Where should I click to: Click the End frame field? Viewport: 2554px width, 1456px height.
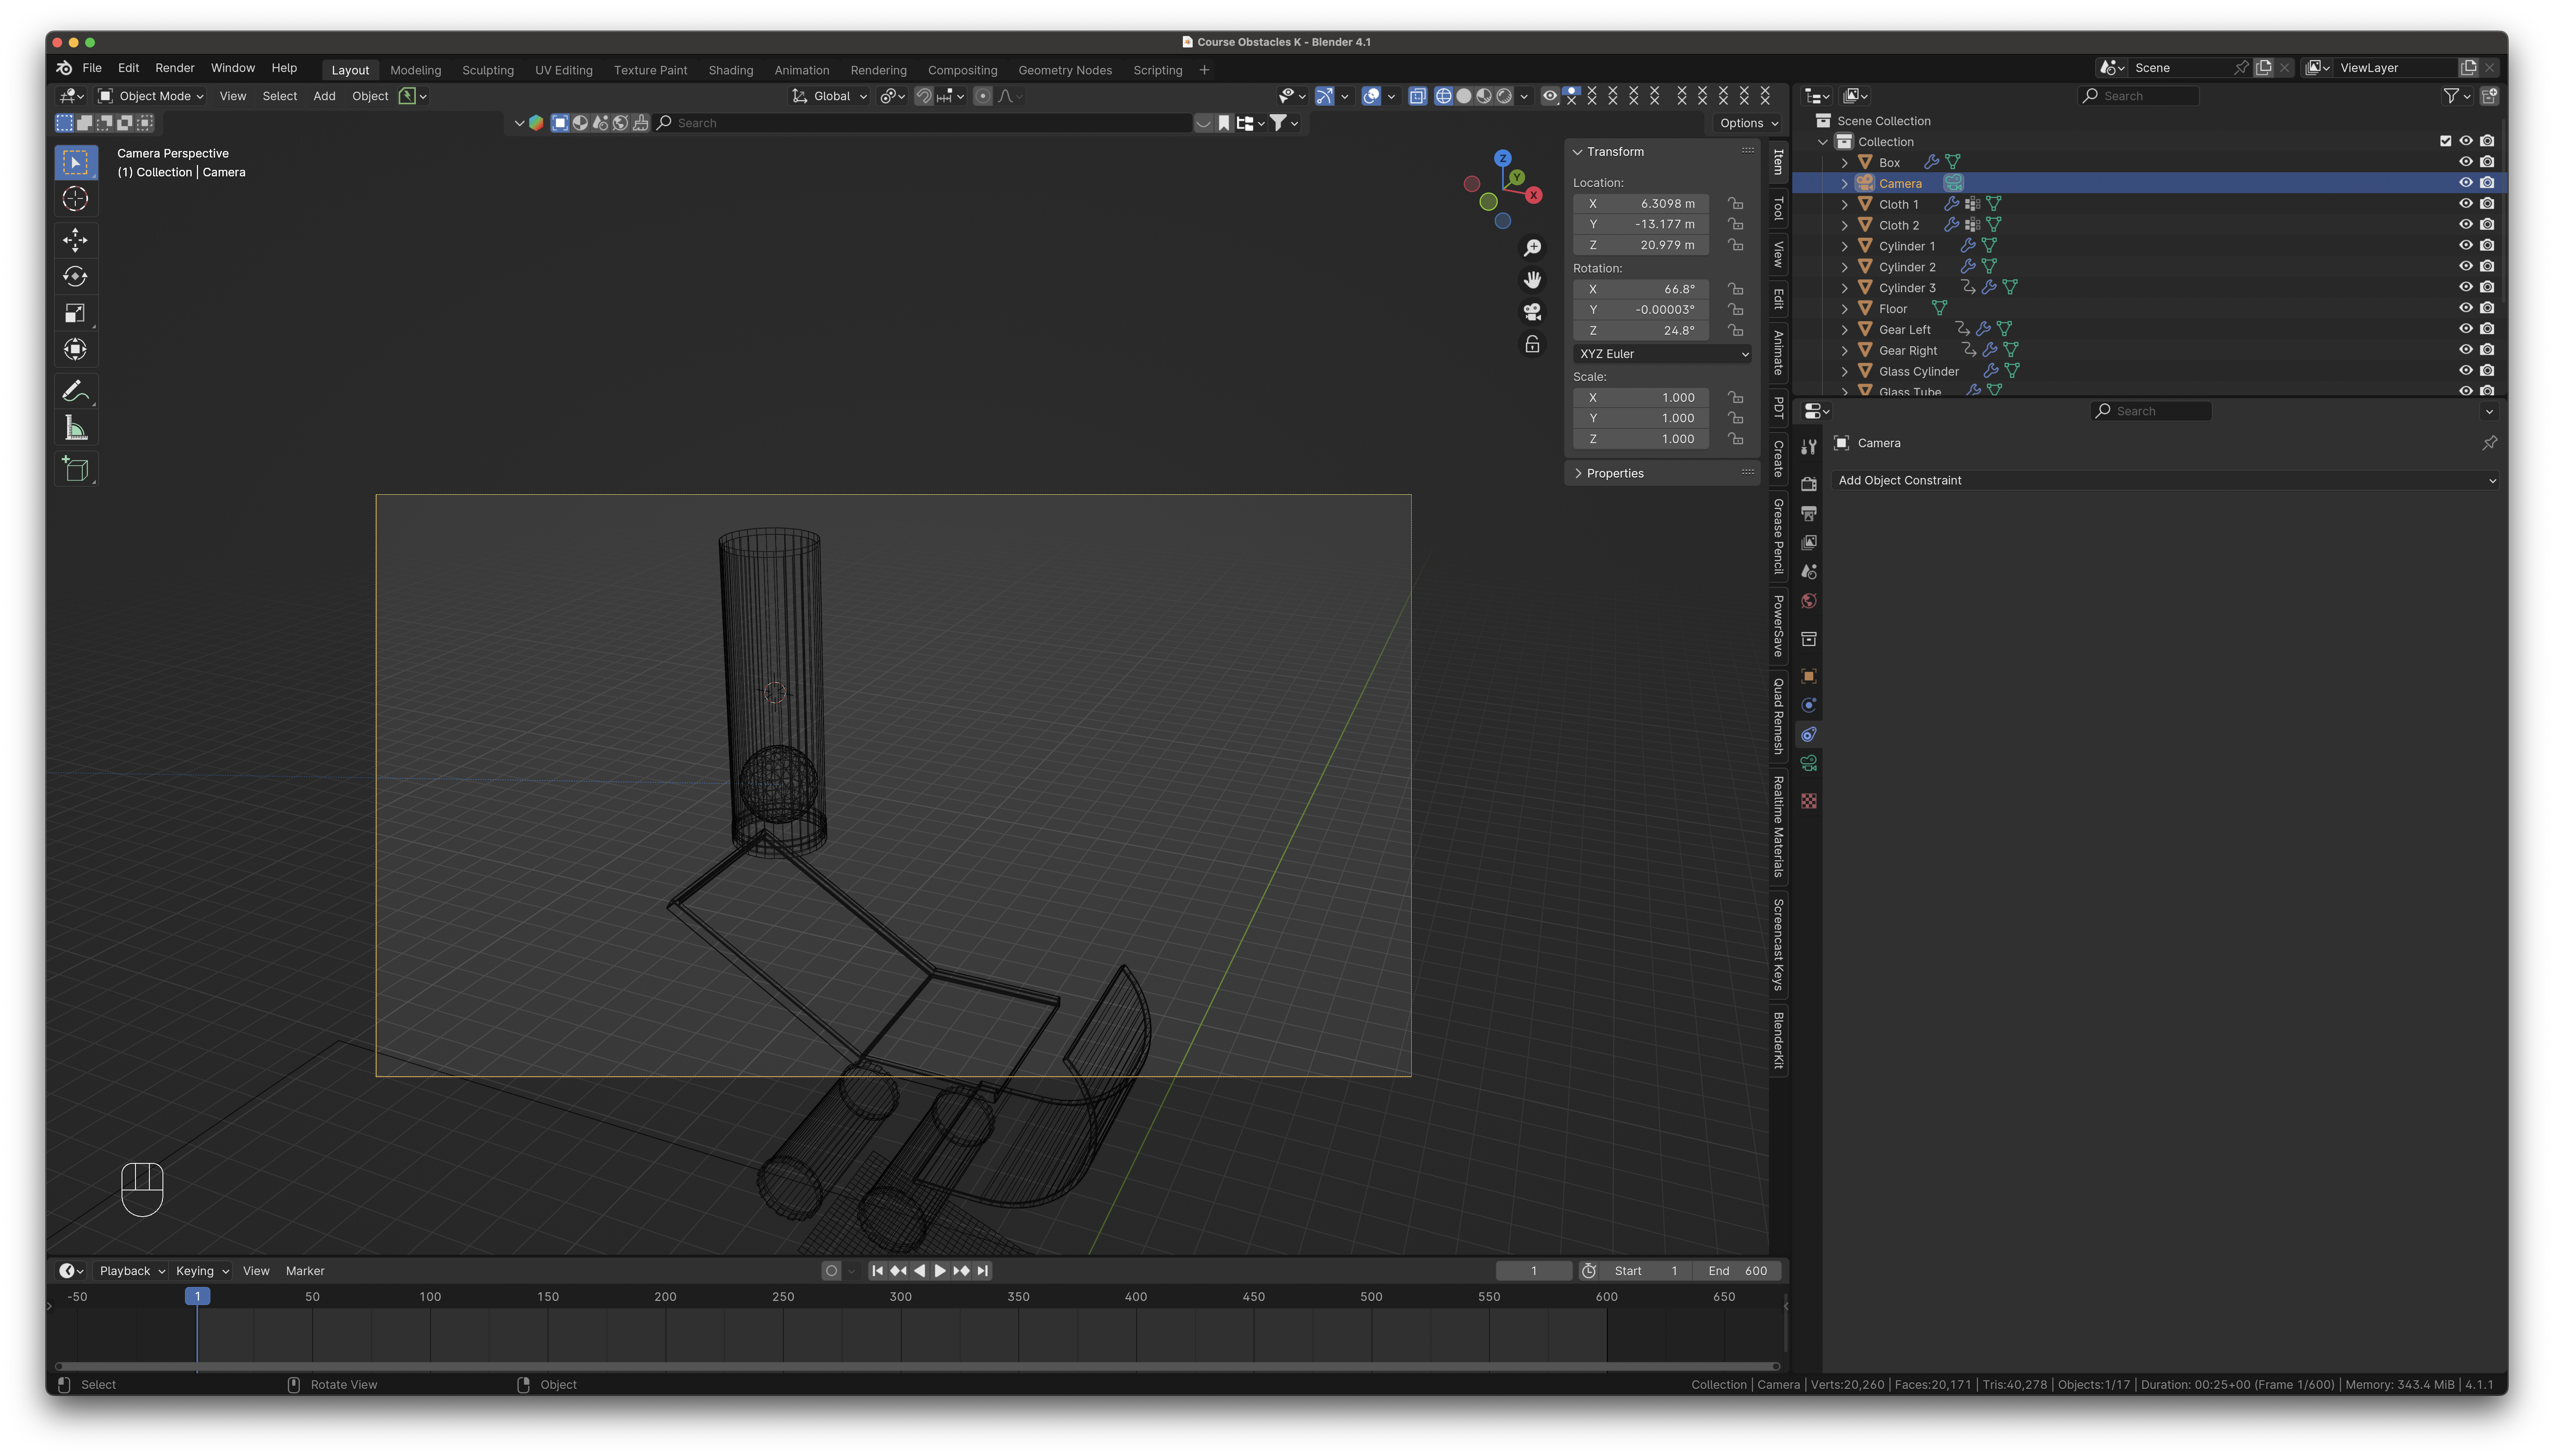click(x=1738, y=1271)
